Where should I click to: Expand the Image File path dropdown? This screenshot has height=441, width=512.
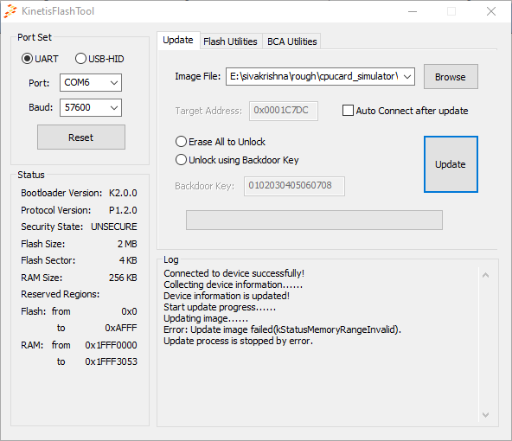tap(406, 77)
